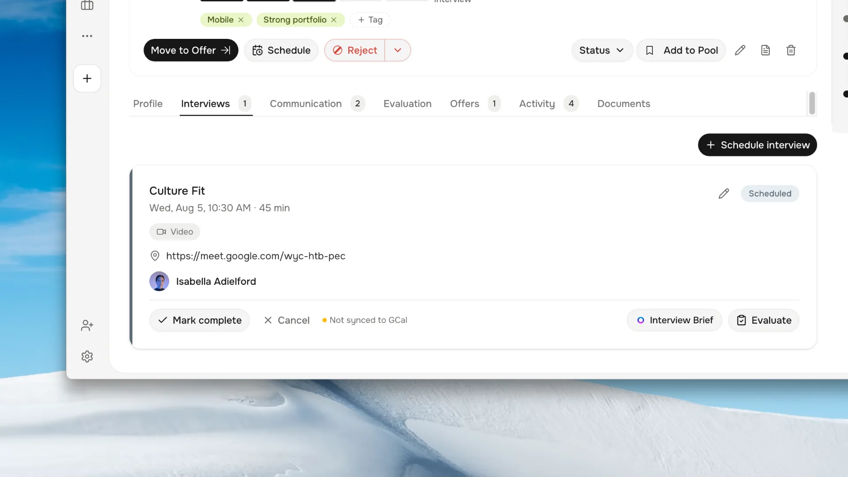The height and width of the screenshot is (477, 848).
Task: Edit the Culture Fit interview pencil icon
Action: point(723,193)
